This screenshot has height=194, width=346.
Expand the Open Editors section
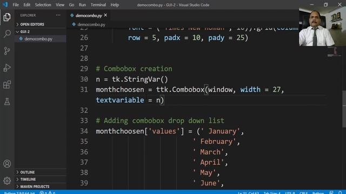point(41,24)
